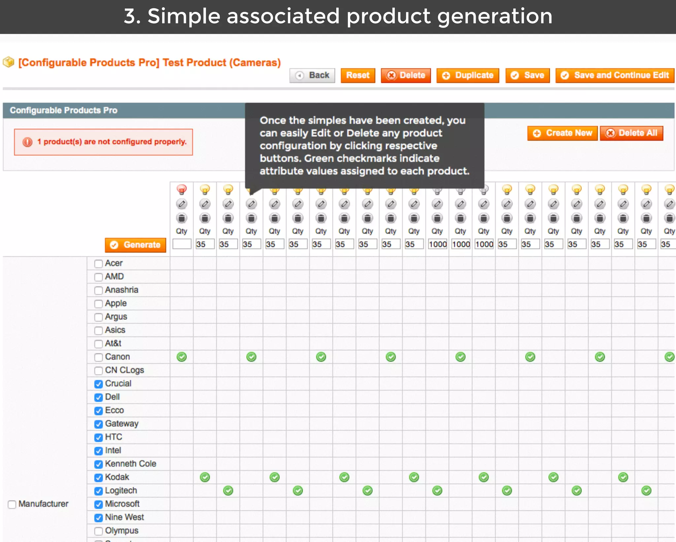Click the first green checkmark in the Kodak row
This screenshot has width=676, height=542.
tap(205, 477)
